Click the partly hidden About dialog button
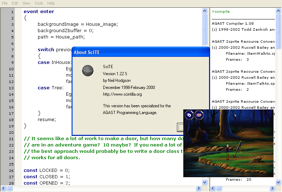 tap(180, 127)
